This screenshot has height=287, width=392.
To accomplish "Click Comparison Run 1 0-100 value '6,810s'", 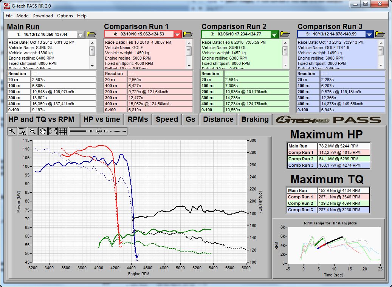I will point(160,110).
